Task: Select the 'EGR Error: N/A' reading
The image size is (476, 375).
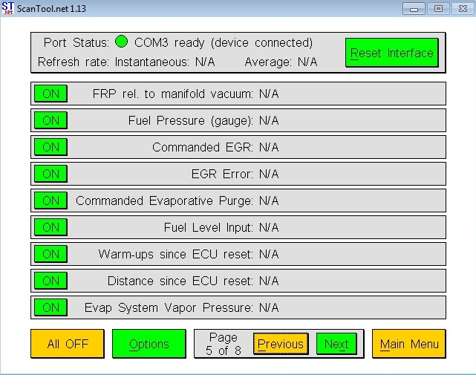Action: 235,174
